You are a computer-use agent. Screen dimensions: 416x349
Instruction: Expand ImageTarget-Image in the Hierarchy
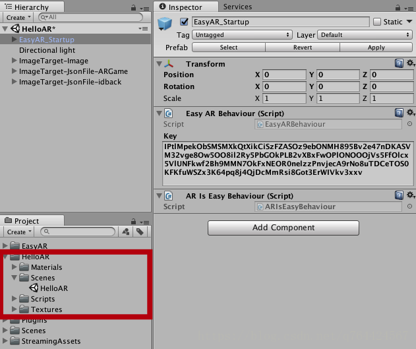click(15, 61)
